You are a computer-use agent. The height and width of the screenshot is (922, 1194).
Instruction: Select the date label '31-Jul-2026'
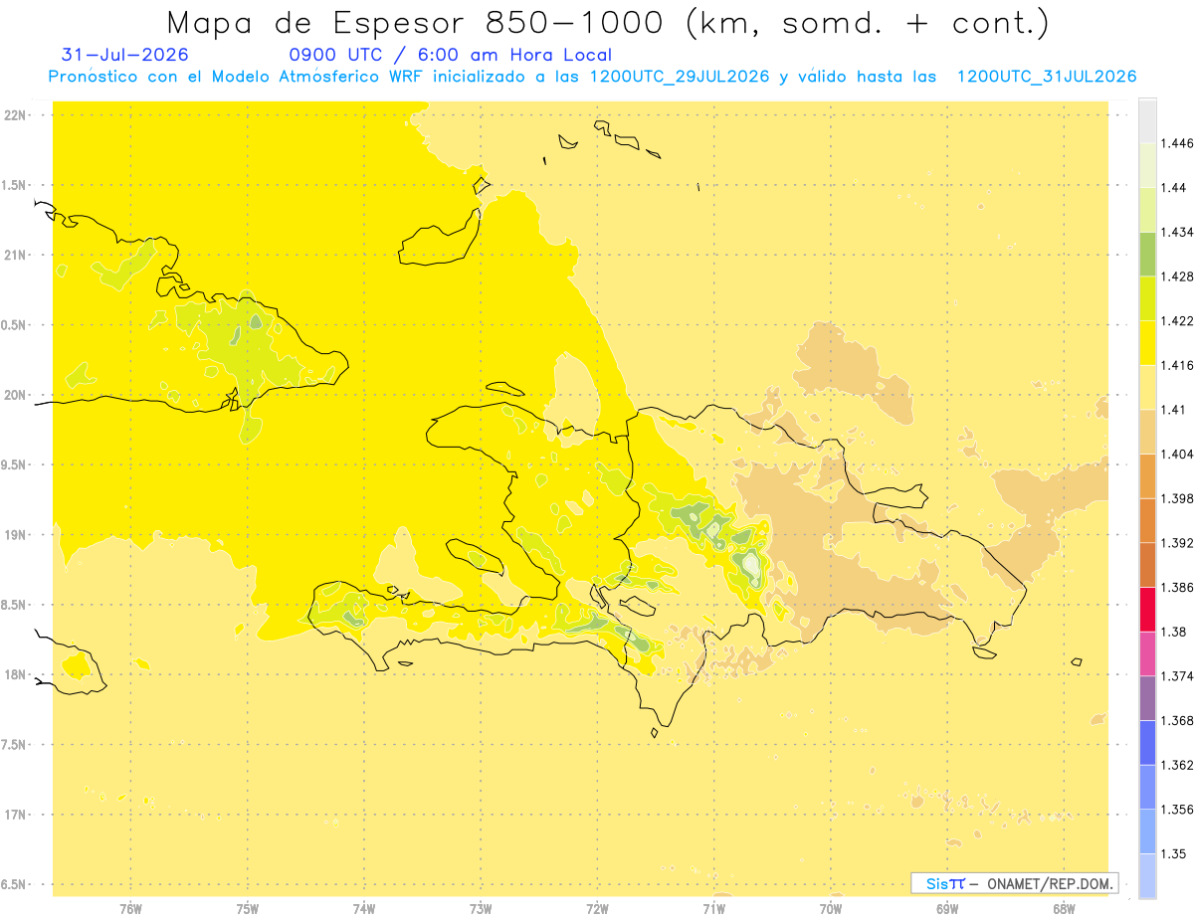124,55
